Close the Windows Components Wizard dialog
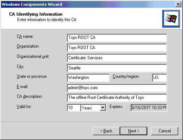The image size is (183, 140). (178, 4)
